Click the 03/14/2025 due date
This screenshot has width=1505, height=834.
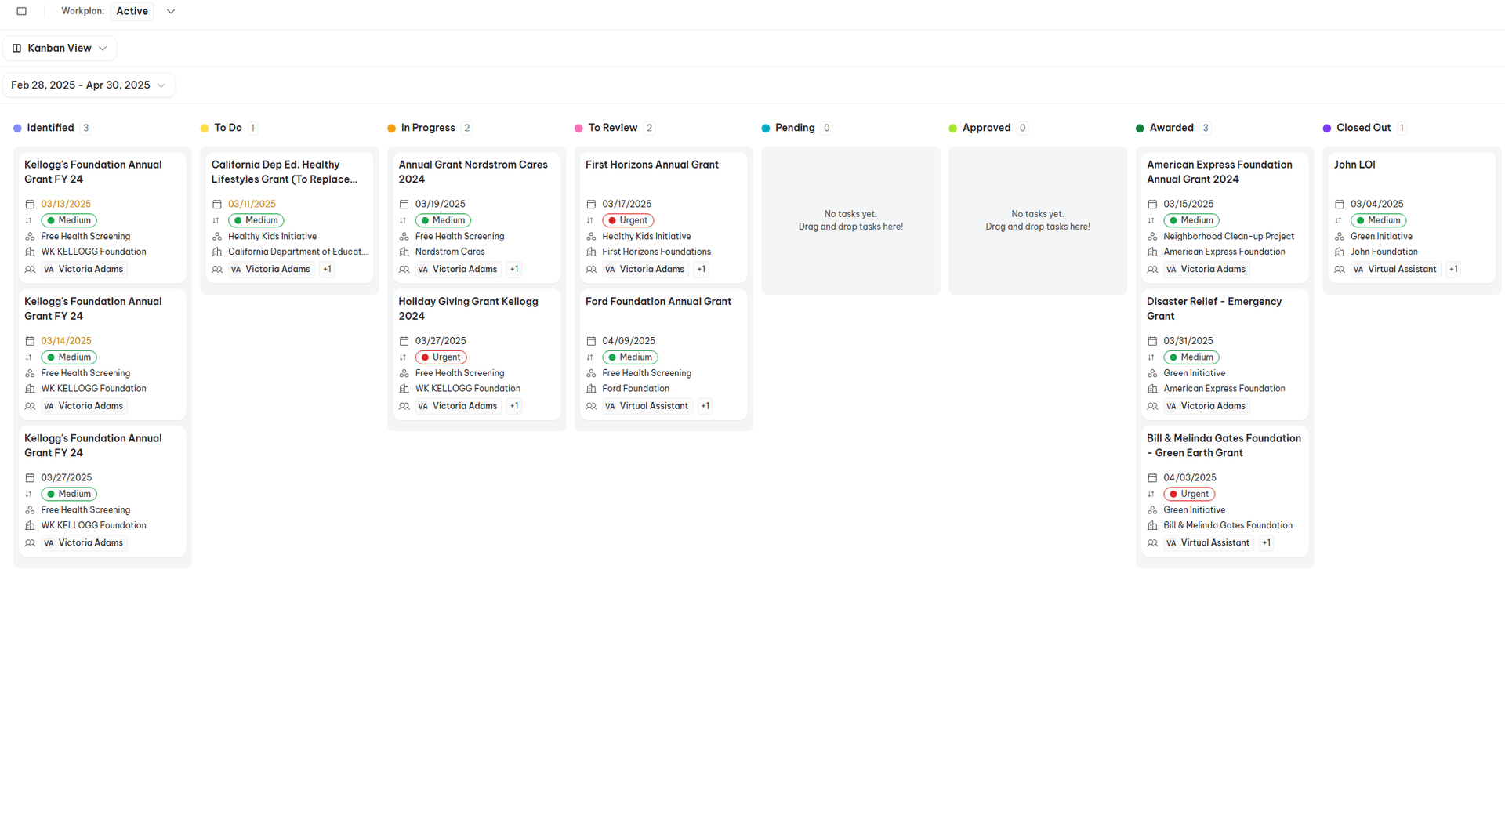(x=66, y=341)
